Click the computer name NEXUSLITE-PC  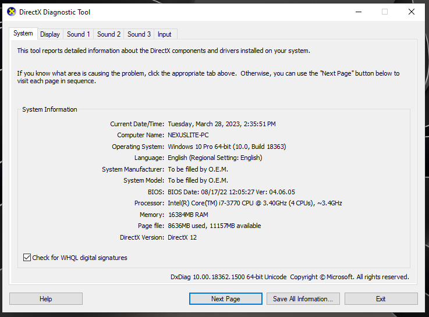(x=188, y=135)
